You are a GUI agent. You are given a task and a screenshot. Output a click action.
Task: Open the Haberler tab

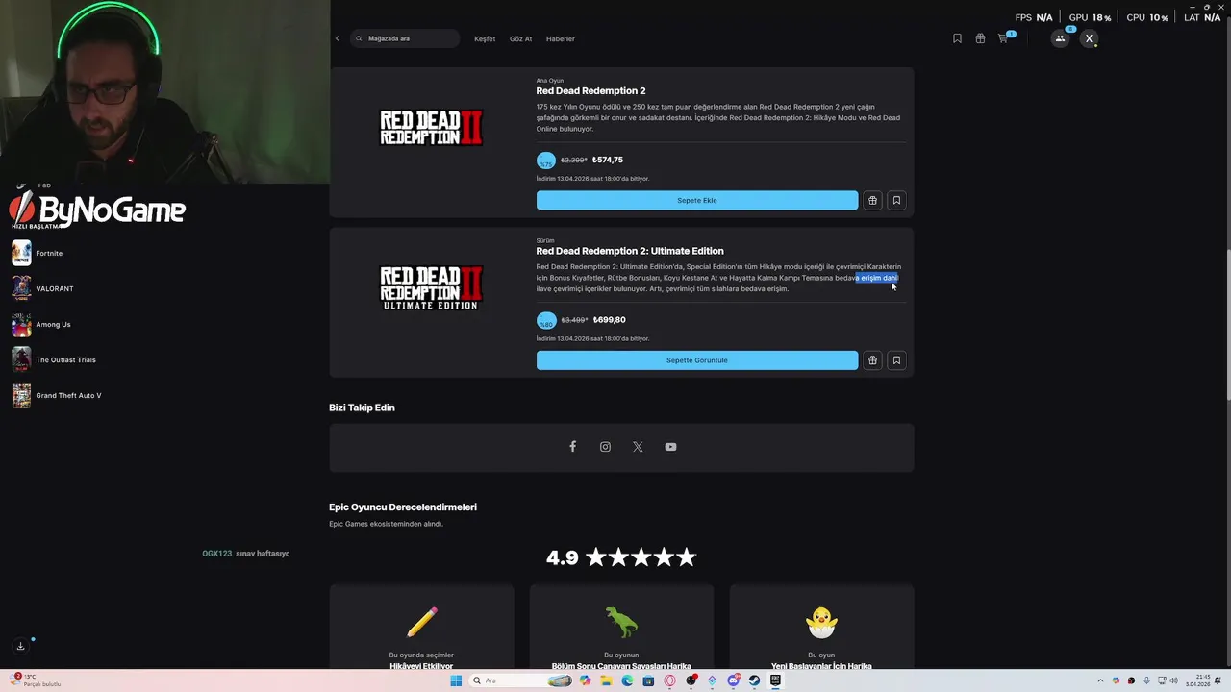point(561,38)
